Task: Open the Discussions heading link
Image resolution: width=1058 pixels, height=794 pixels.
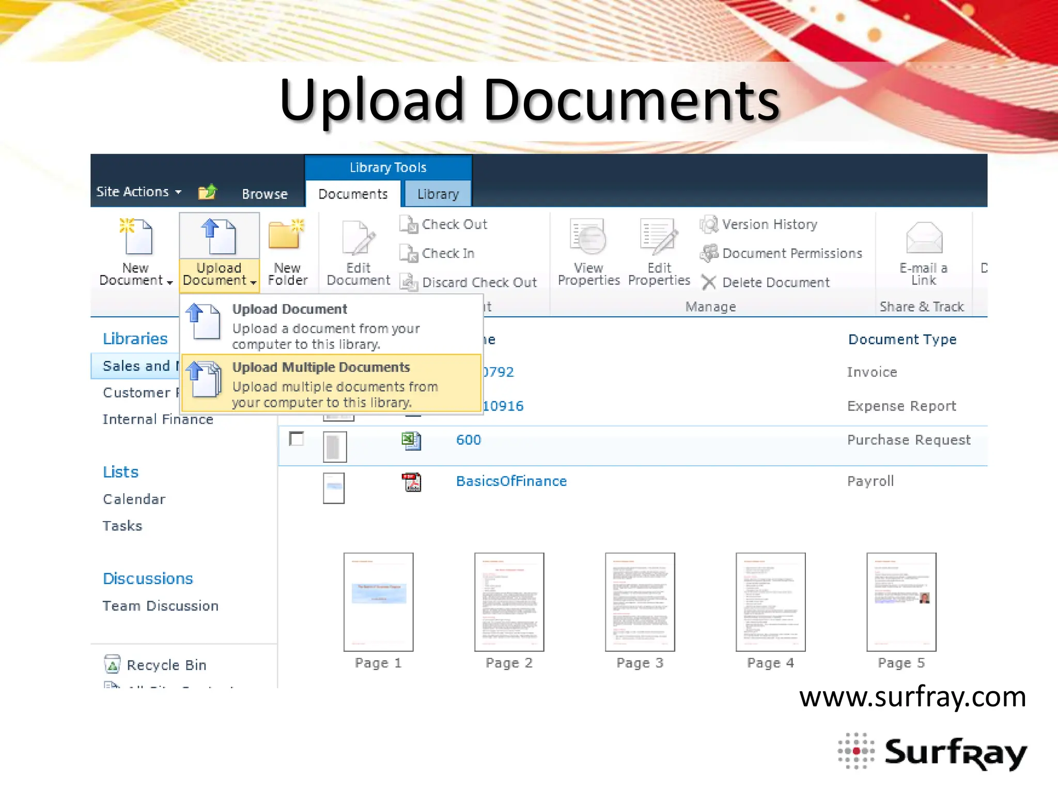Action: 148,578
